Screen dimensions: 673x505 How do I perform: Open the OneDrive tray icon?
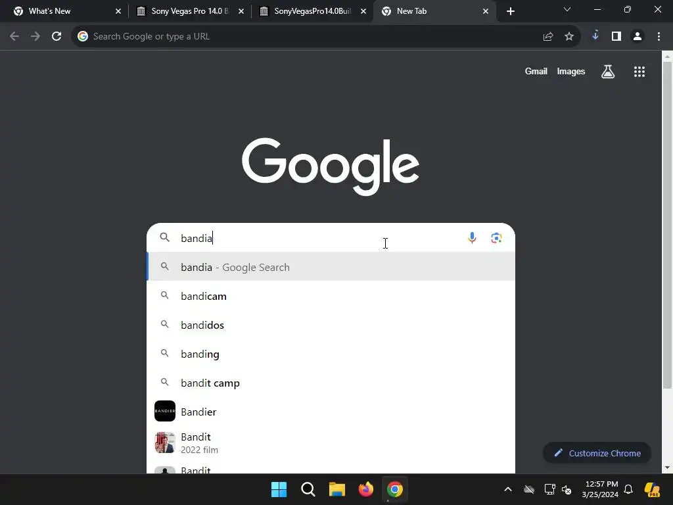click(x=529, y=489)
